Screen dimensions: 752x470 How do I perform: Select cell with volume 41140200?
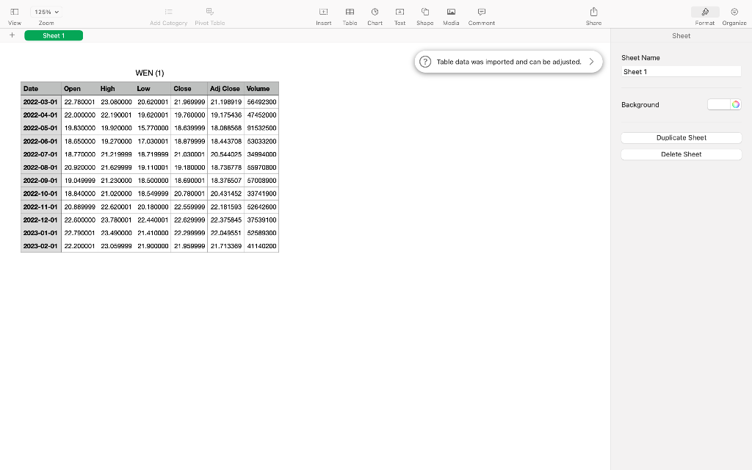(x=261, y=246)
